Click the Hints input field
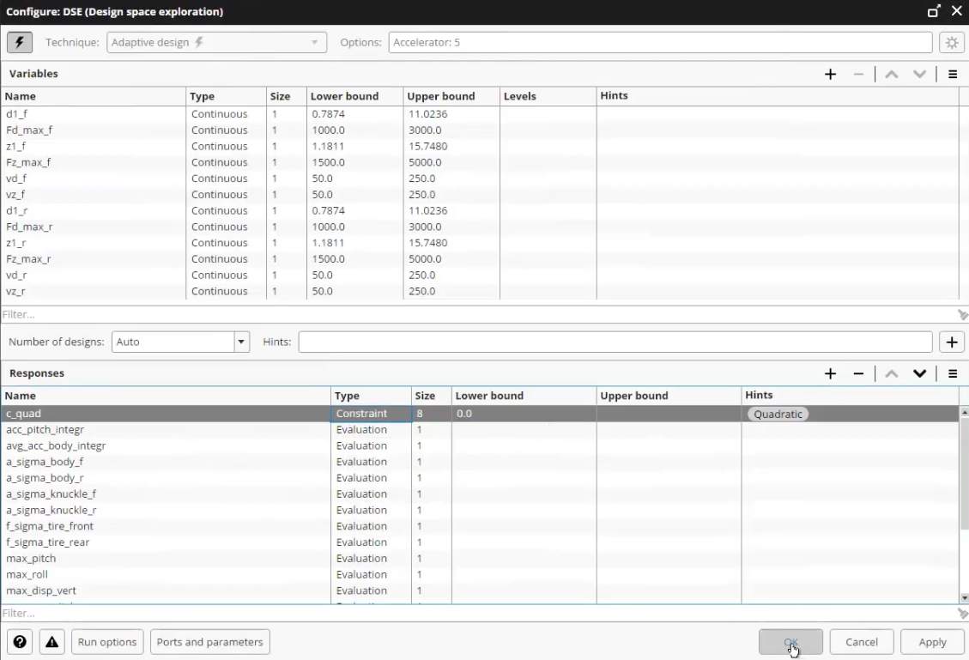 click(x=615, y=342)
